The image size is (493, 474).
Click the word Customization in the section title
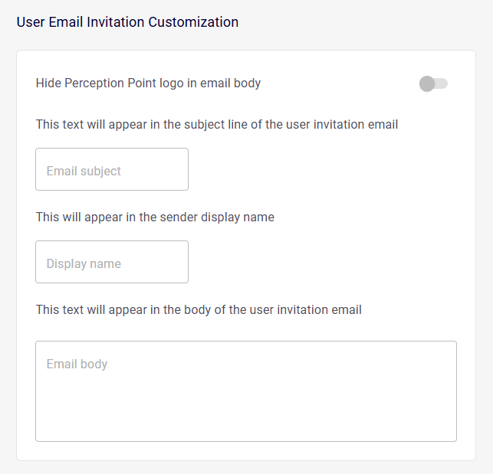click(193, 22)
